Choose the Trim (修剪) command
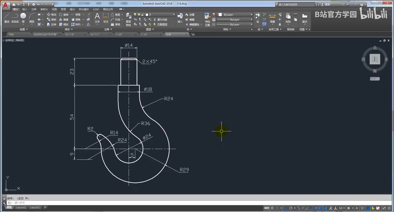The height and width of the screenshot is (212, 394). 76,14
